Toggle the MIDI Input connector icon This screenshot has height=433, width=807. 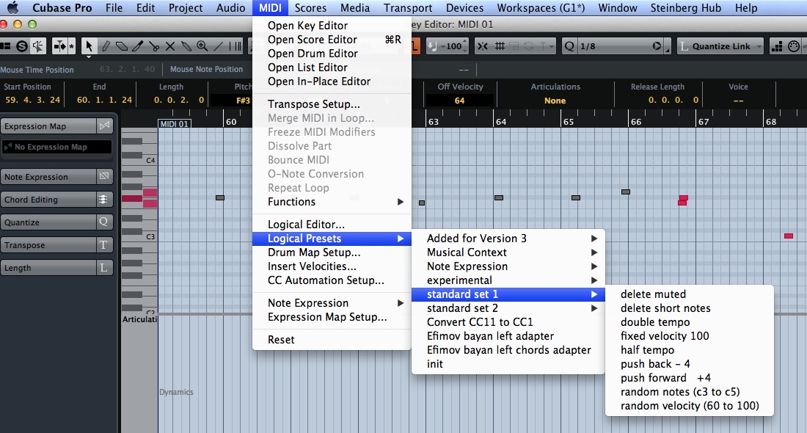point(794,46)
